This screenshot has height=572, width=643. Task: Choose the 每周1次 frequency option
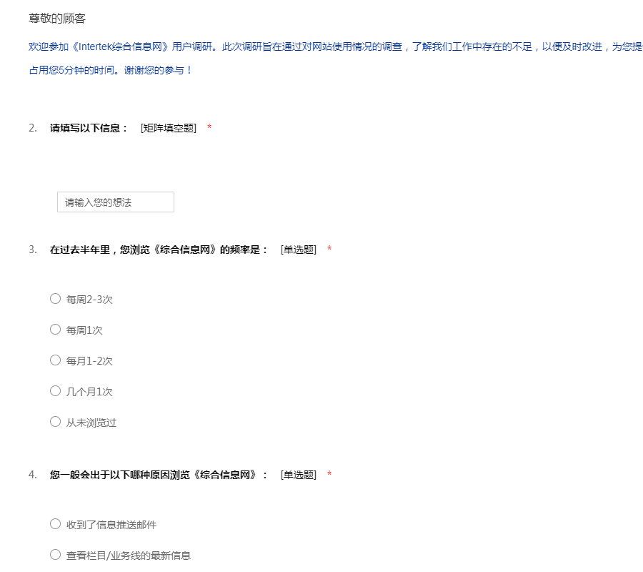(x=55, y=330)
